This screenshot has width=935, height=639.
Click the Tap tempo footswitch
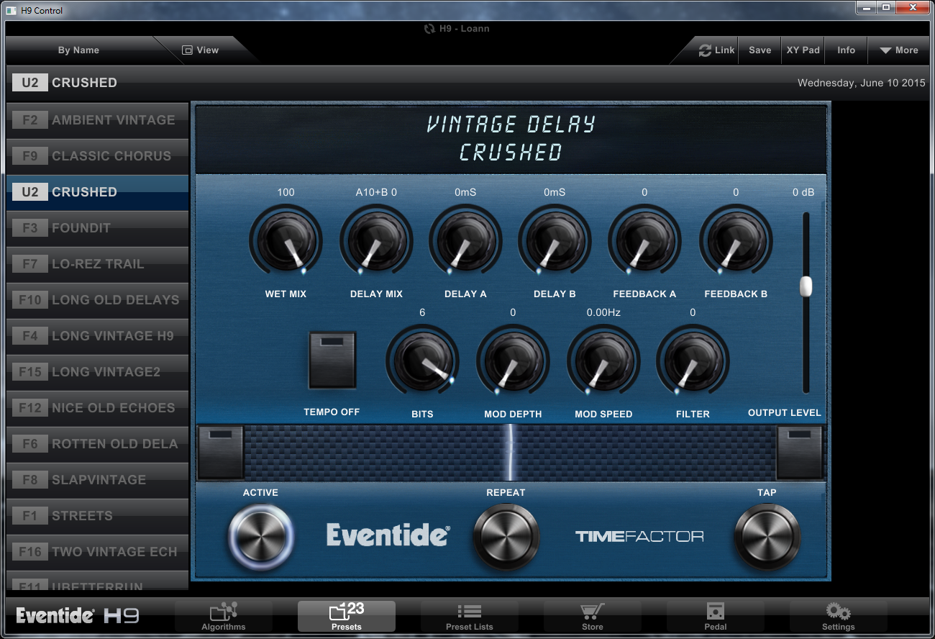click(767, 536)
